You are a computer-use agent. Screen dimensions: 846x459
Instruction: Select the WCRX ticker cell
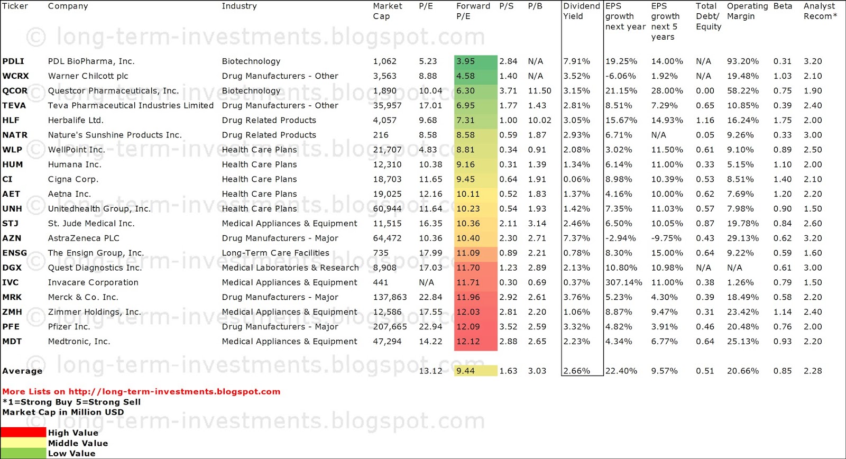[15, 76]
